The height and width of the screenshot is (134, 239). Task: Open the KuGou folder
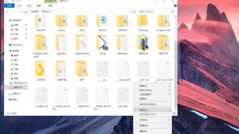coord(102,23)
